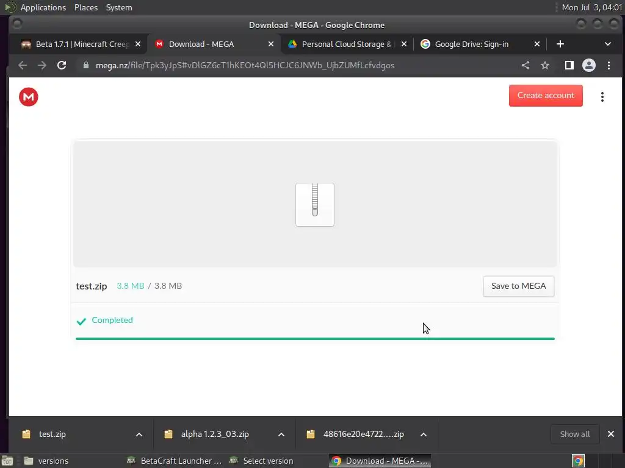Image resolution: width=625 pixels, height=468 pixels.
Task: Click Show all downloads button
Action: (575, 434)
